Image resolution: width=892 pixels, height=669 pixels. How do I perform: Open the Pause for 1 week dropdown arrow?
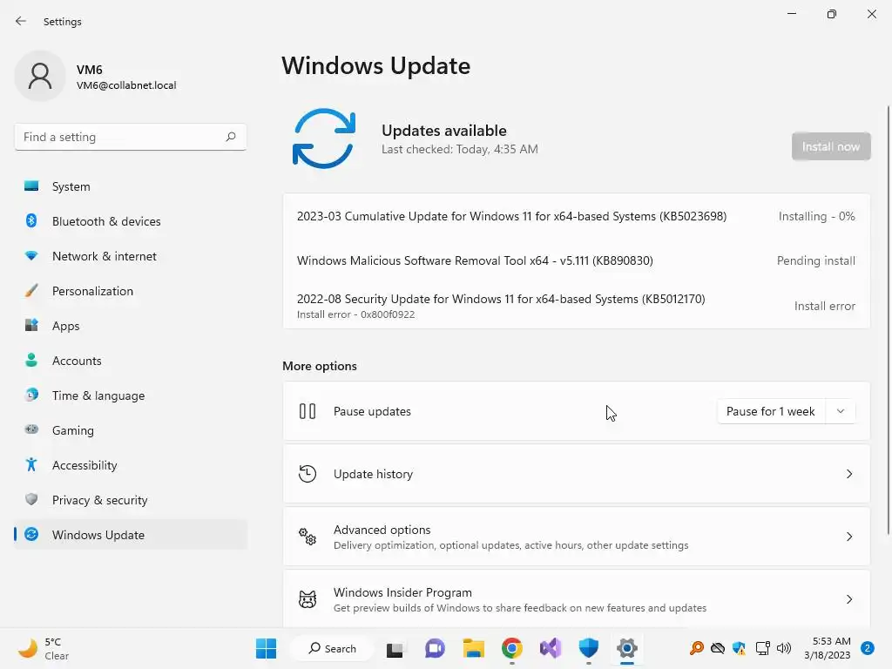pyautogui.click(x=841, y=411)
